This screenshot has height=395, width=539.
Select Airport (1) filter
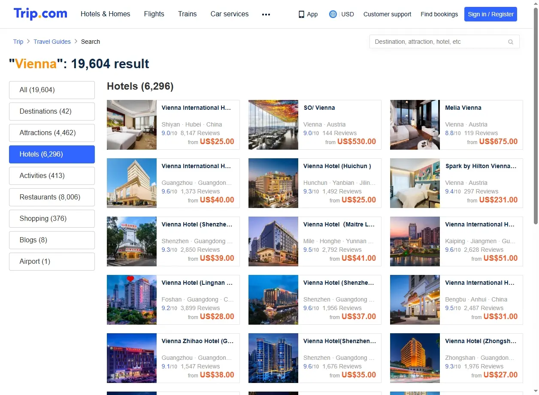(52, 262)
